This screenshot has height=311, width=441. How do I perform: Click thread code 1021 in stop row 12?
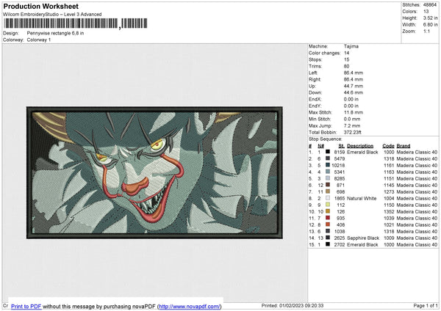click(389, 225)
